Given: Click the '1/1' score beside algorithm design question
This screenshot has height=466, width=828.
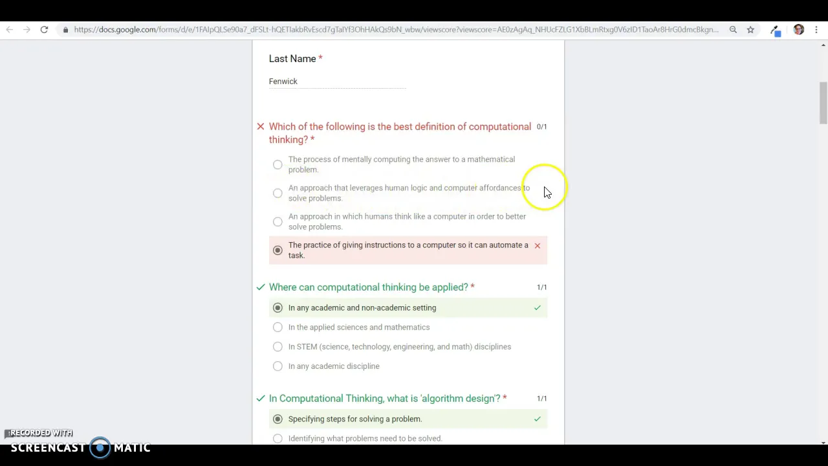Looking at the screenshot, I should click(541, 399).
